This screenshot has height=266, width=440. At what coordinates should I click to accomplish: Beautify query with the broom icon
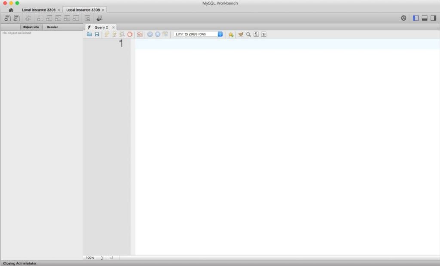pos(241,34)
